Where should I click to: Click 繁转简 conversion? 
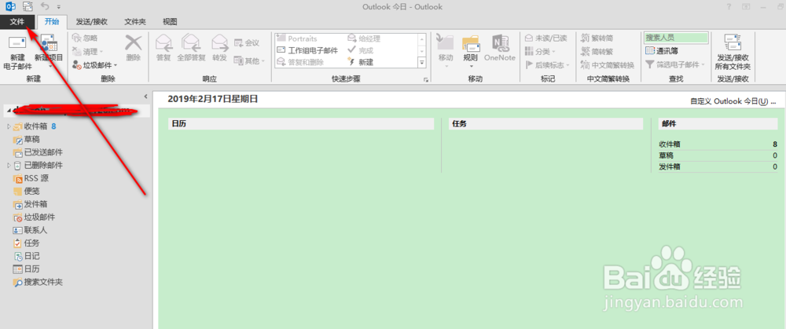pos(597,38)
